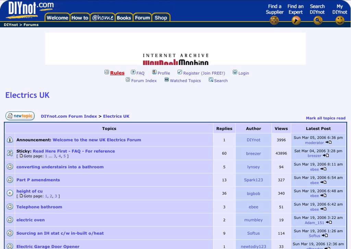This screenshot has width=351, height=249.
Task: Click the My DIYnot smiley face icon
Action: (340, 21)
